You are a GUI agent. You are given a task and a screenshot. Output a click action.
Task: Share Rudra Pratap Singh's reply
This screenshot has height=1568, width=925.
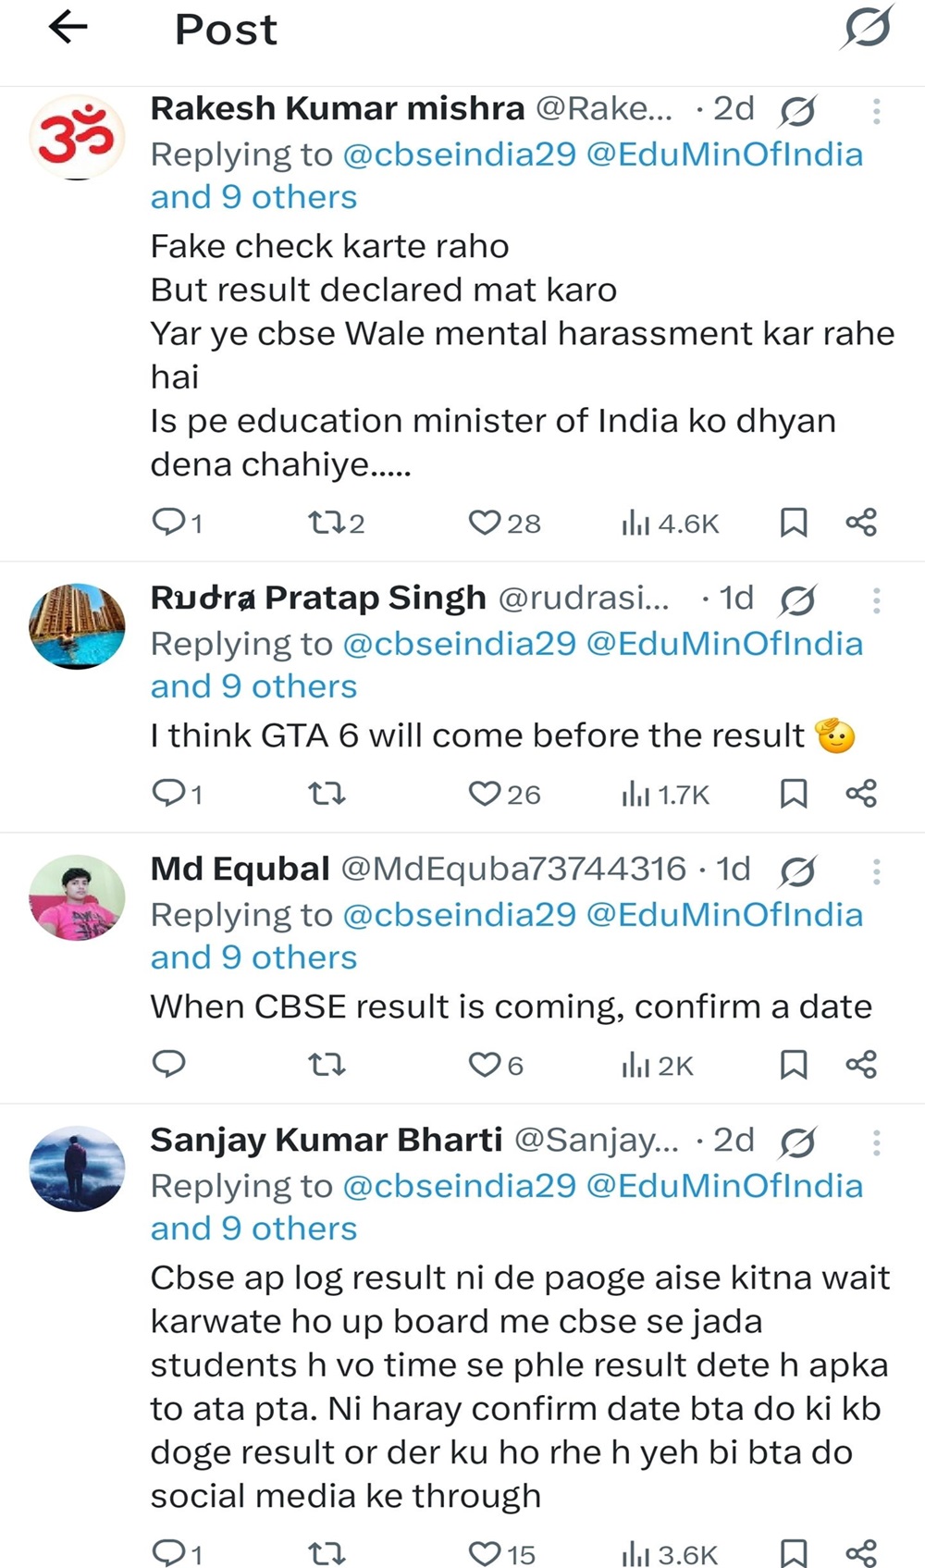pos(861,794)
